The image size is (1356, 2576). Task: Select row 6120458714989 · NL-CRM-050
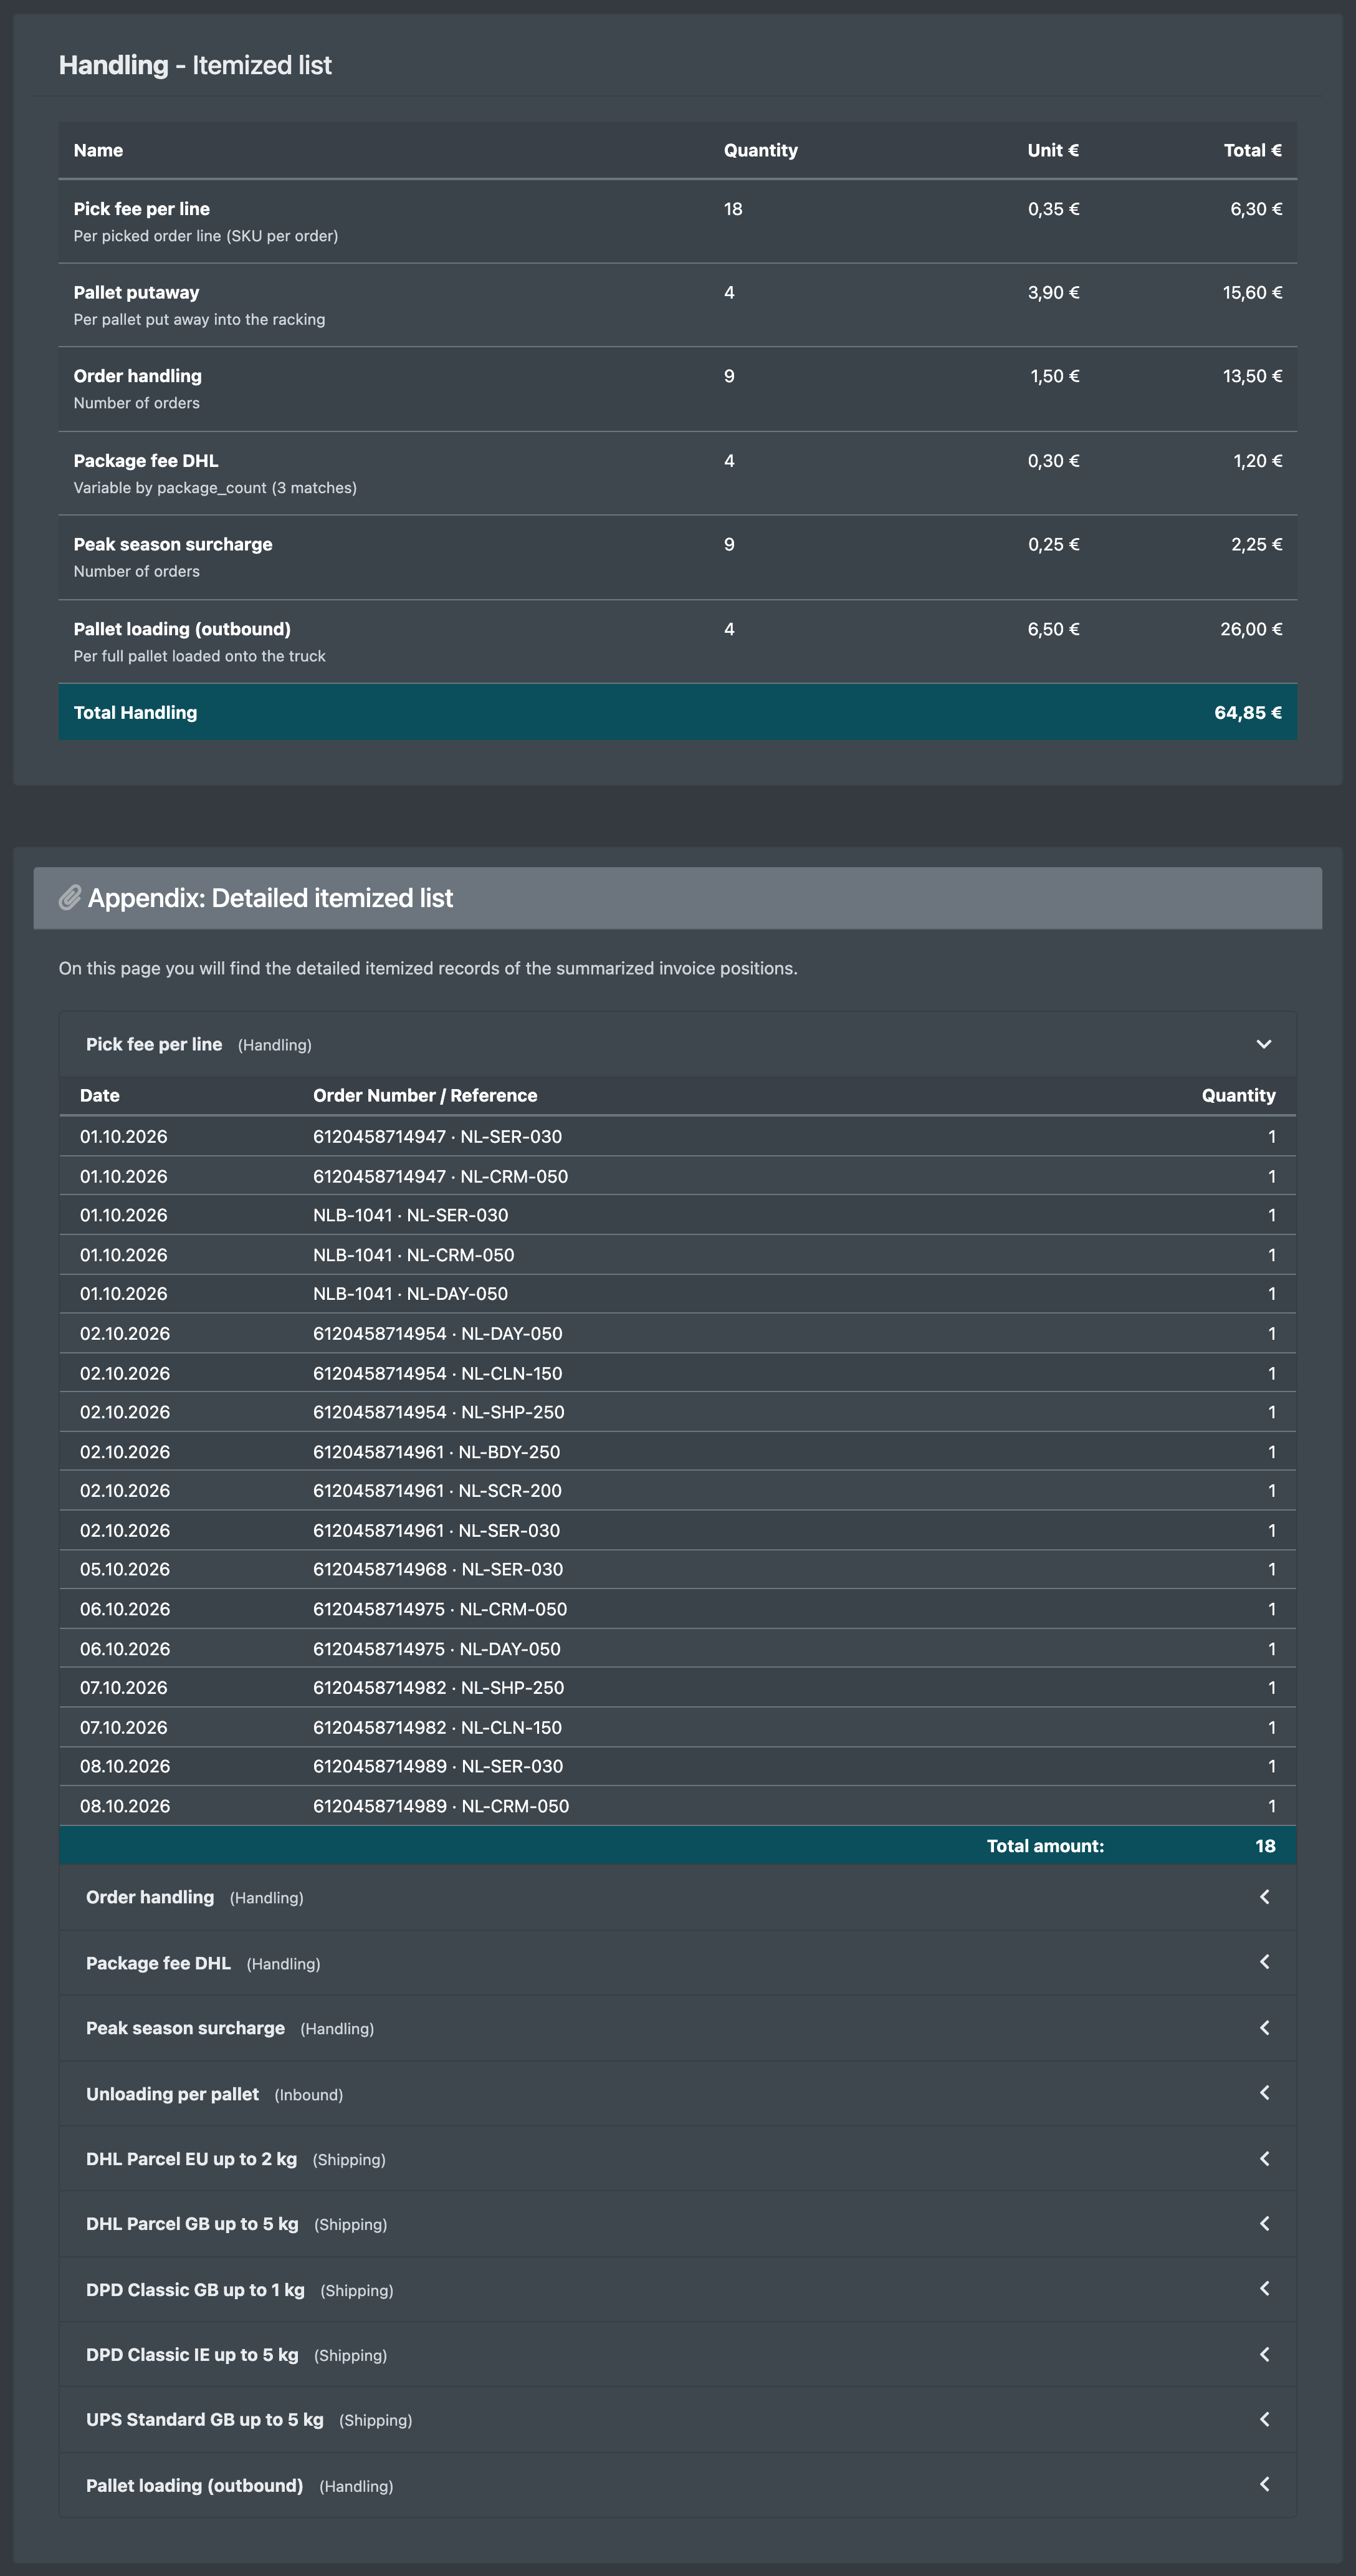click(677, 1806)
